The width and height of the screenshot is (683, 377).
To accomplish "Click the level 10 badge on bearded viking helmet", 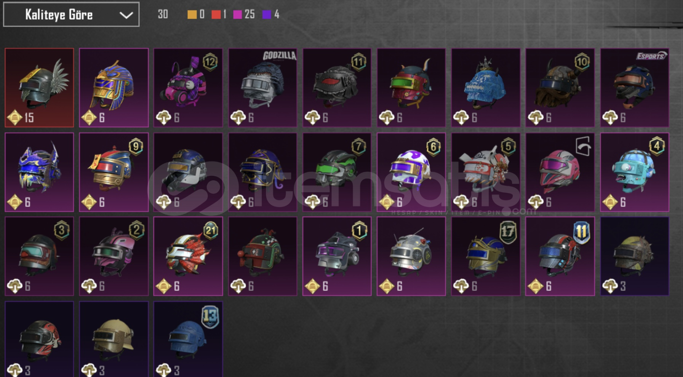I will click(x=582, y=62).
